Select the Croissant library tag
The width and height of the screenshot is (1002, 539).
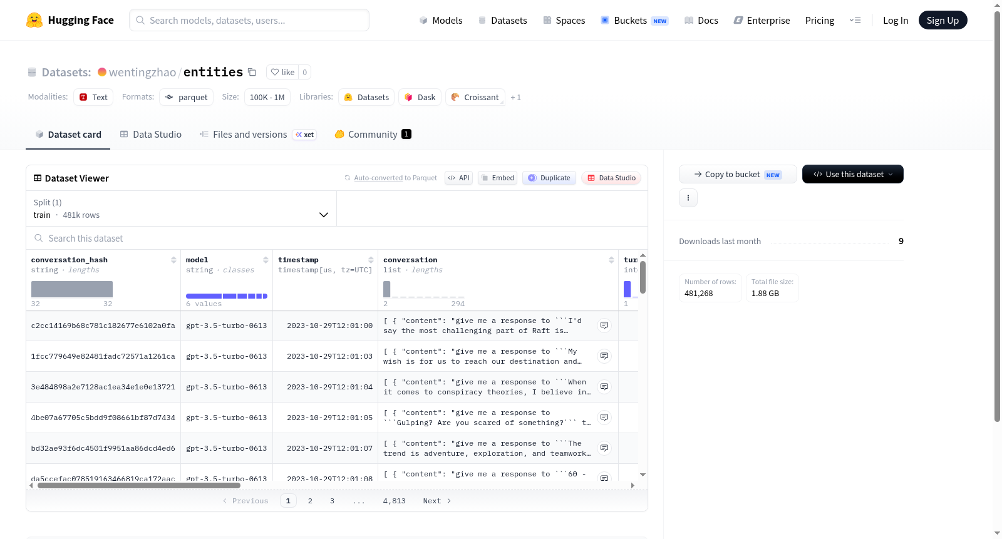[475, 97]
